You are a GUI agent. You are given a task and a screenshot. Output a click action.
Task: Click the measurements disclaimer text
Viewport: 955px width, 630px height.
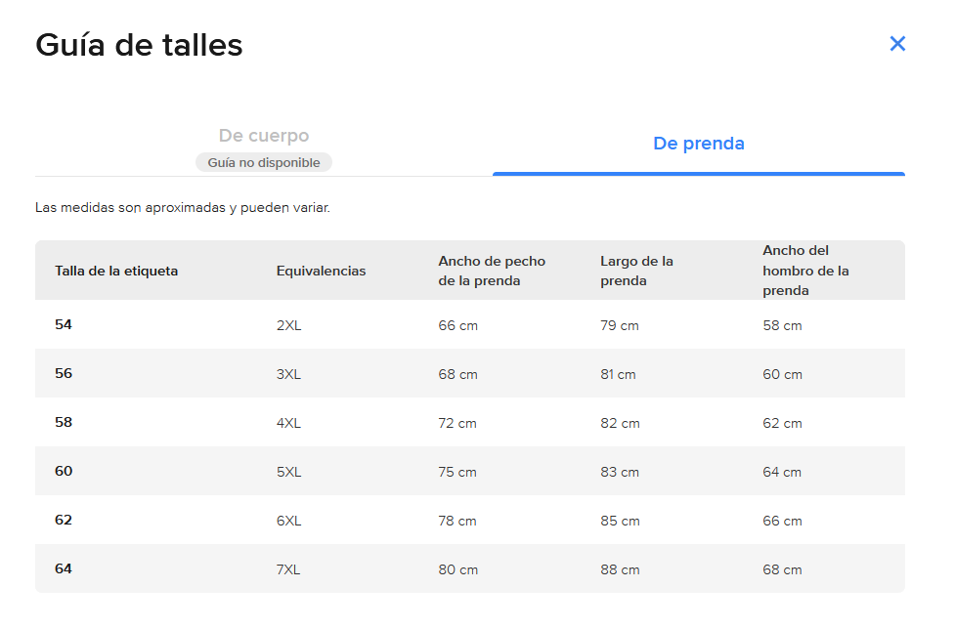coord(183,208)
